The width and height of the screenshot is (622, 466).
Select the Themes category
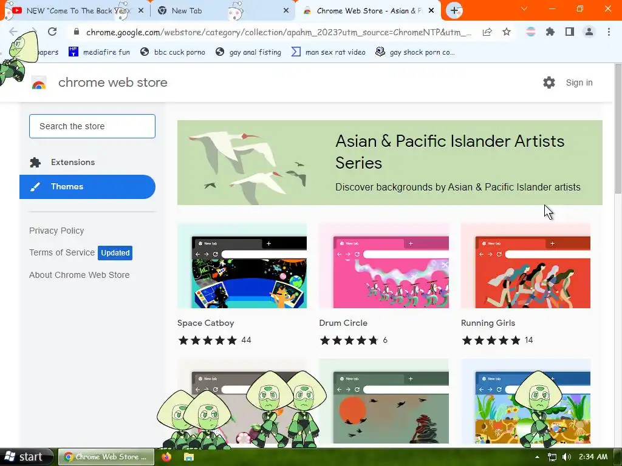87,187
